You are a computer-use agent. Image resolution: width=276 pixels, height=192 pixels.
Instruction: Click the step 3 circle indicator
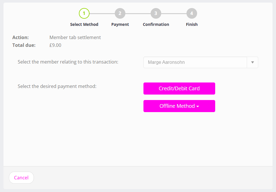coord(156,13)
